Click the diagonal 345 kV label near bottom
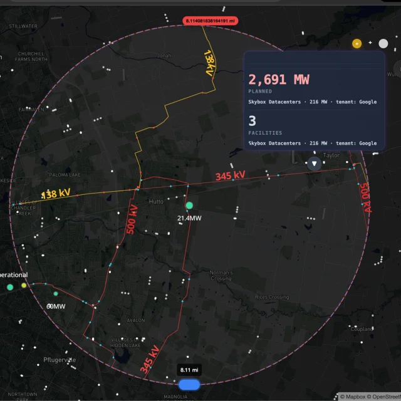This screenshot has height=401, width=401. (x=150, y=359)
